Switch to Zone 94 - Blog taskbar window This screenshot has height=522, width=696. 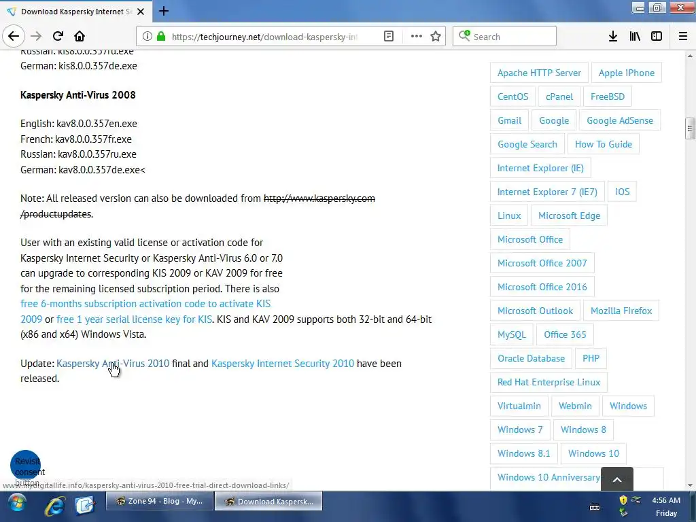159,501
